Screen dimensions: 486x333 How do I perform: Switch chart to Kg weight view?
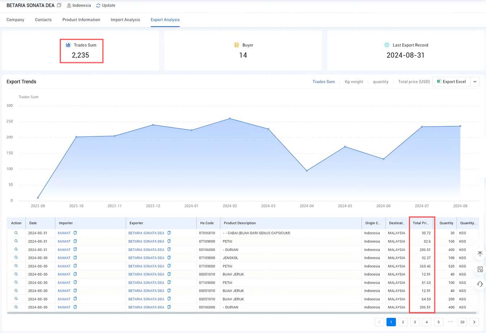coord(354,82)
